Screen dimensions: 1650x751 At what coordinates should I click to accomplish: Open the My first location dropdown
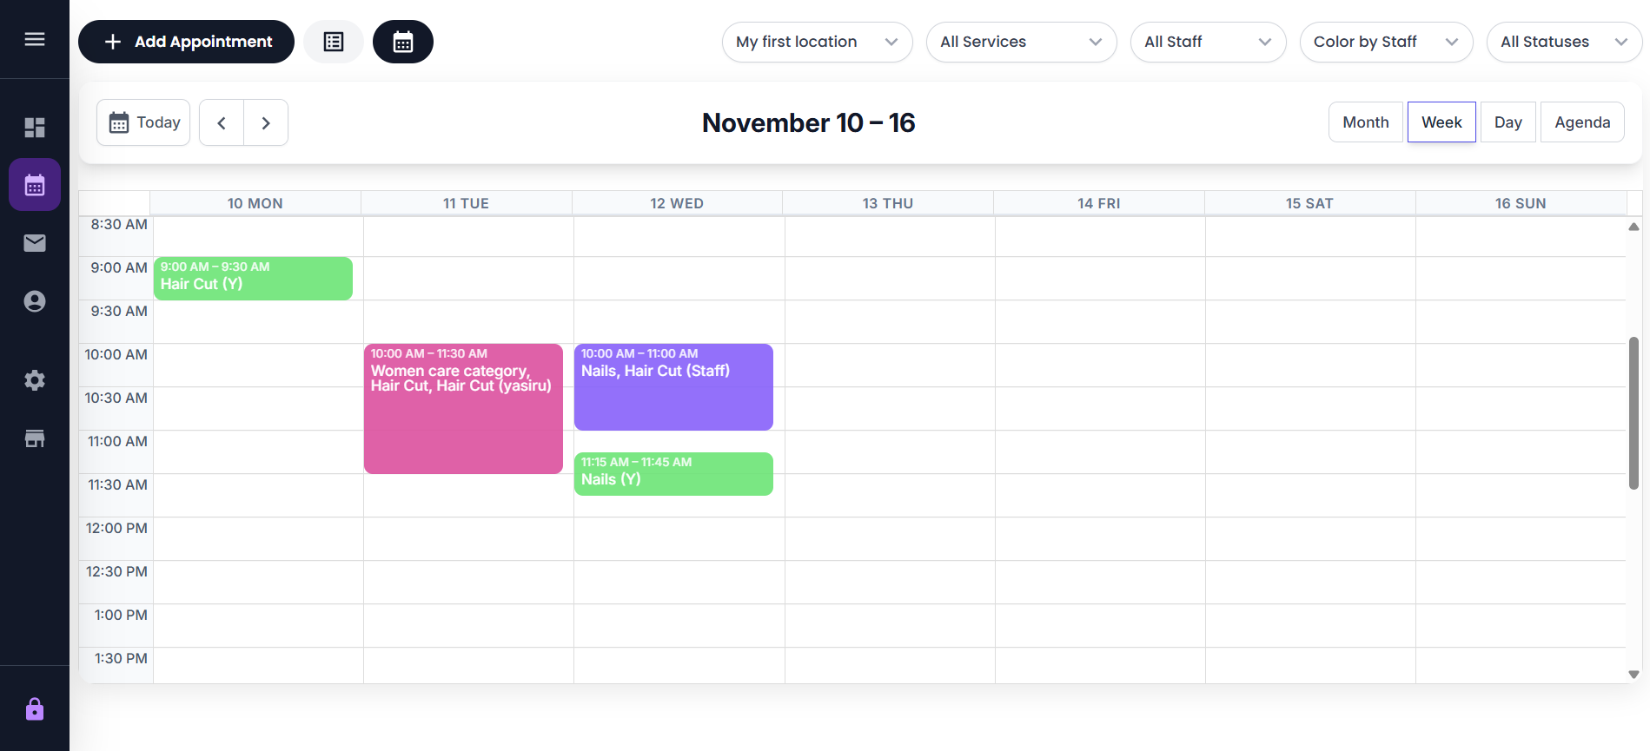point(816,41)
